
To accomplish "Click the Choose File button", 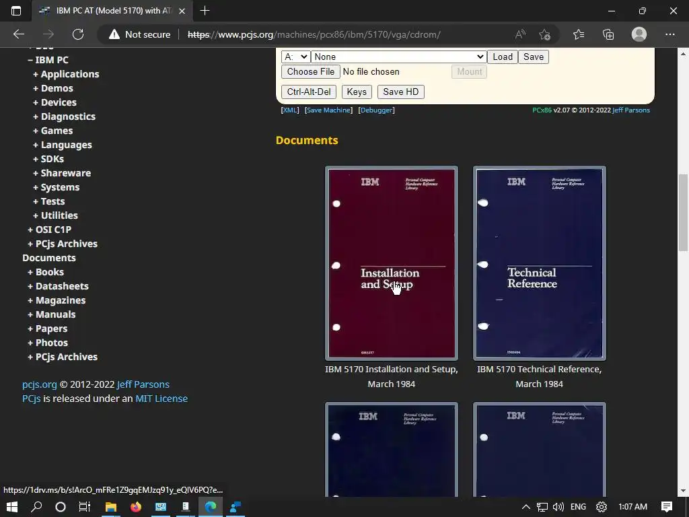I will (311, 71).
